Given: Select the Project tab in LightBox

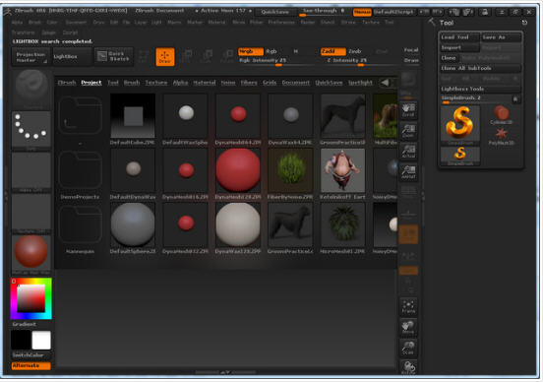Looking at the screenshot, I should pos(91,83).
